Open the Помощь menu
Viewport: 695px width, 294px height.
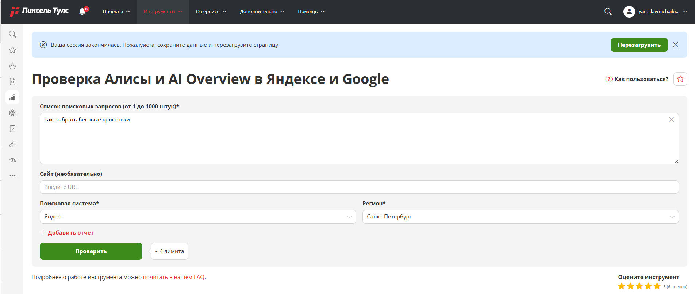311,12
